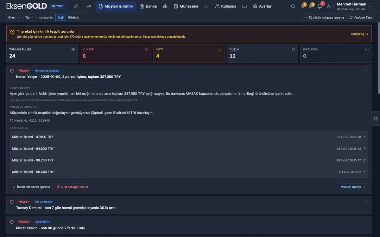380x237 pixels.
Task: Open the search magnifier icon
Action: [x=293, y=6]
